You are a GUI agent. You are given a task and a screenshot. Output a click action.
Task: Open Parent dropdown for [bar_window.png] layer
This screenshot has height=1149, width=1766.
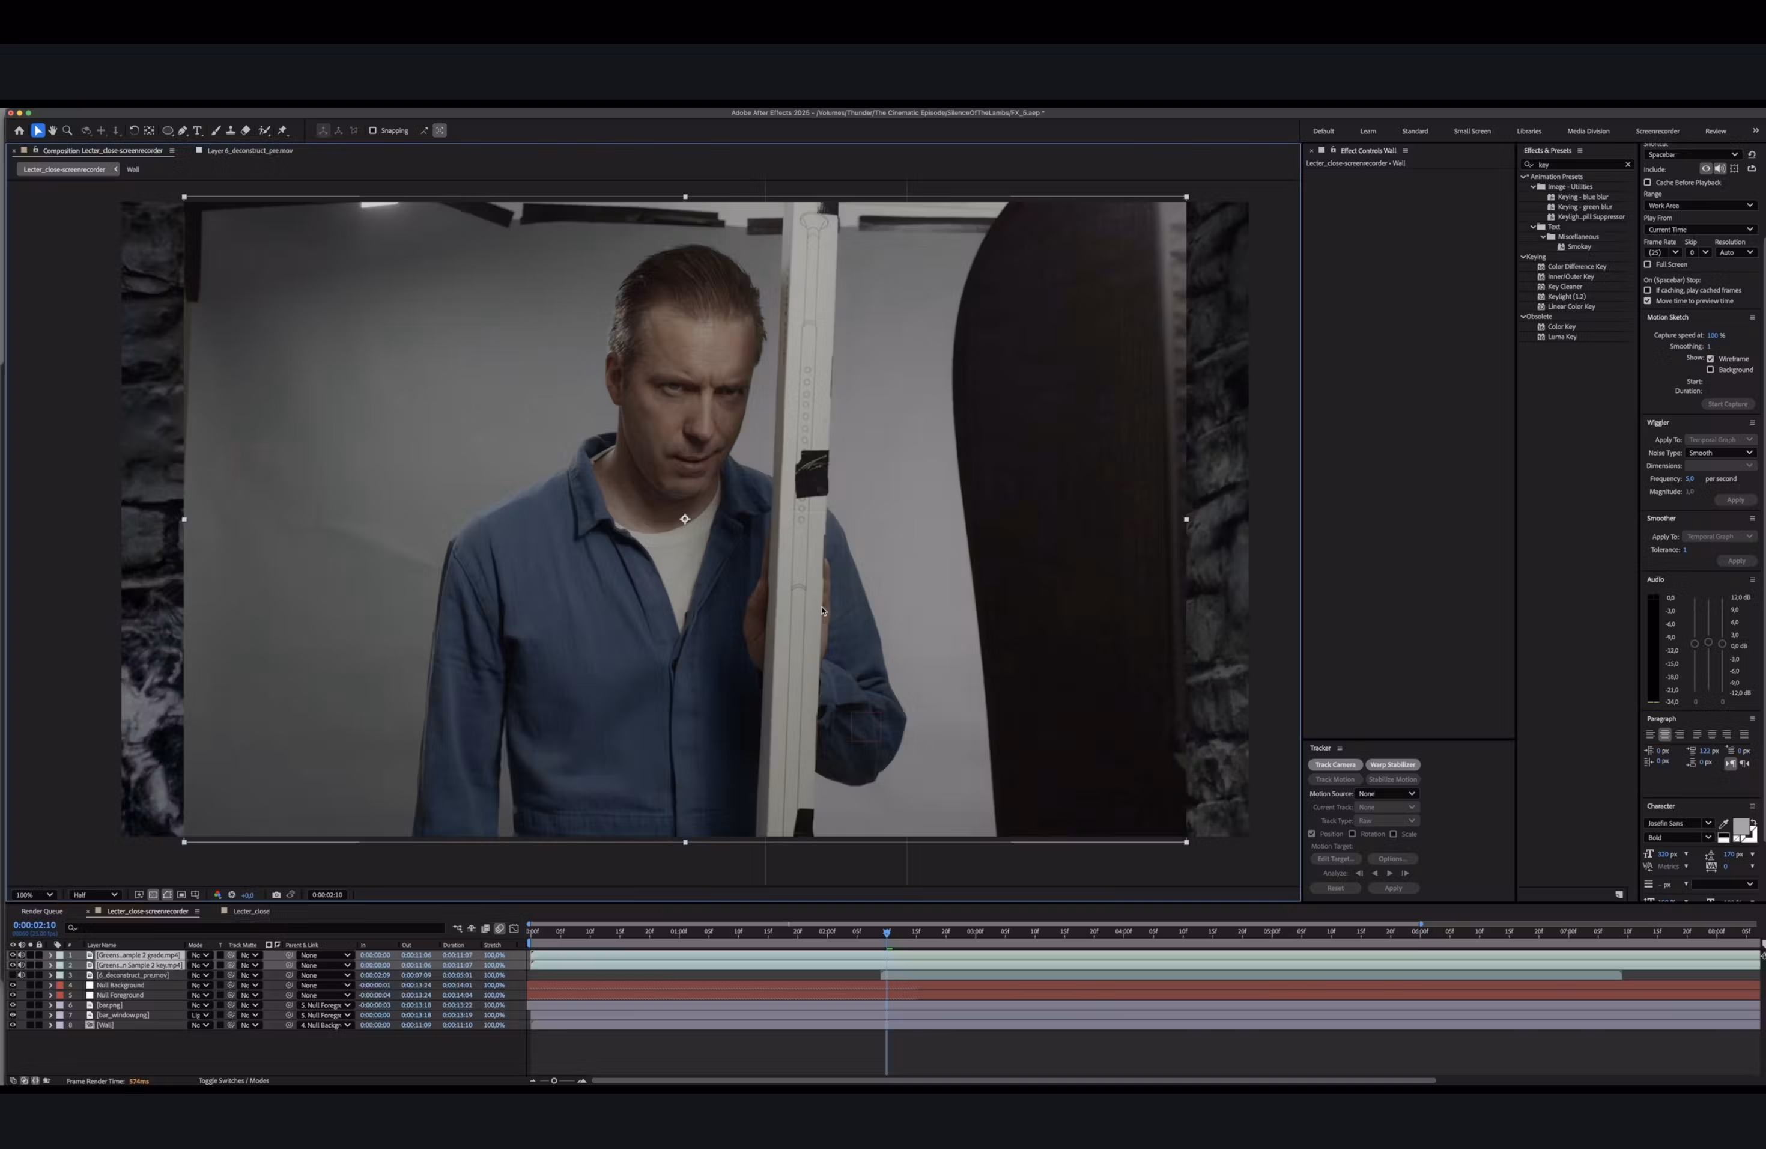pos(325,1014)
